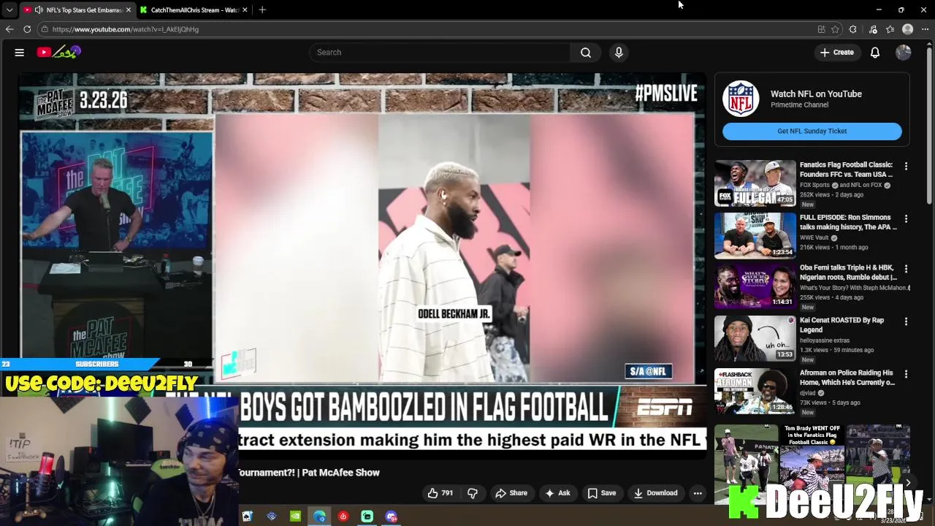
Task: Dislike the video
Action: click(473, 493)
